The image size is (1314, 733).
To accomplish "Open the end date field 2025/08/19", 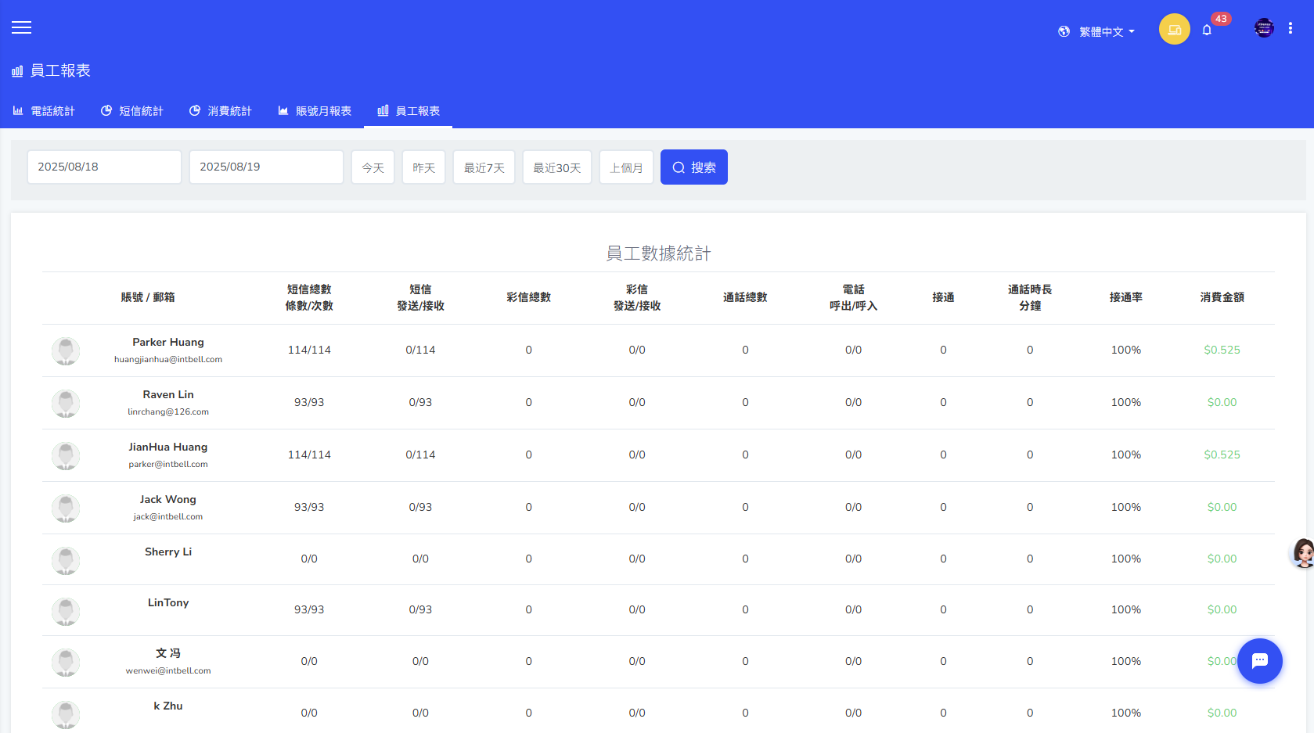I will [x=266, y=167].
